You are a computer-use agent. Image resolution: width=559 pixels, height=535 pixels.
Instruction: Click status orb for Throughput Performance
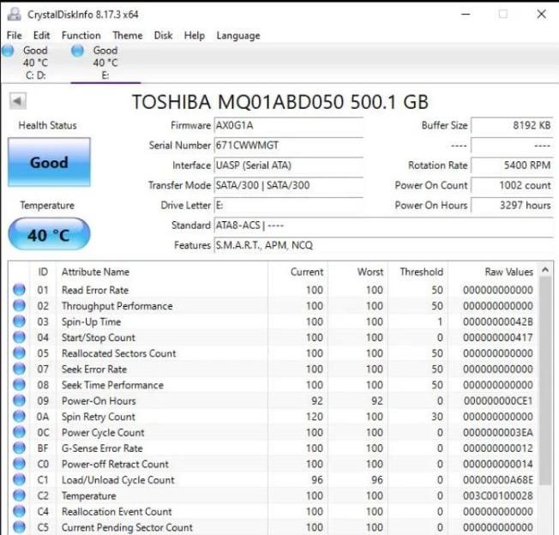click(19, 305)
